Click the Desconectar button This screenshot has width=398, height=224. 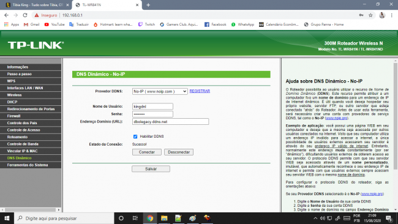179,152
